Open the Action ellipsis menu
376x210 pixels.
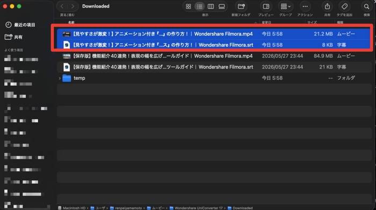point(305,6)
